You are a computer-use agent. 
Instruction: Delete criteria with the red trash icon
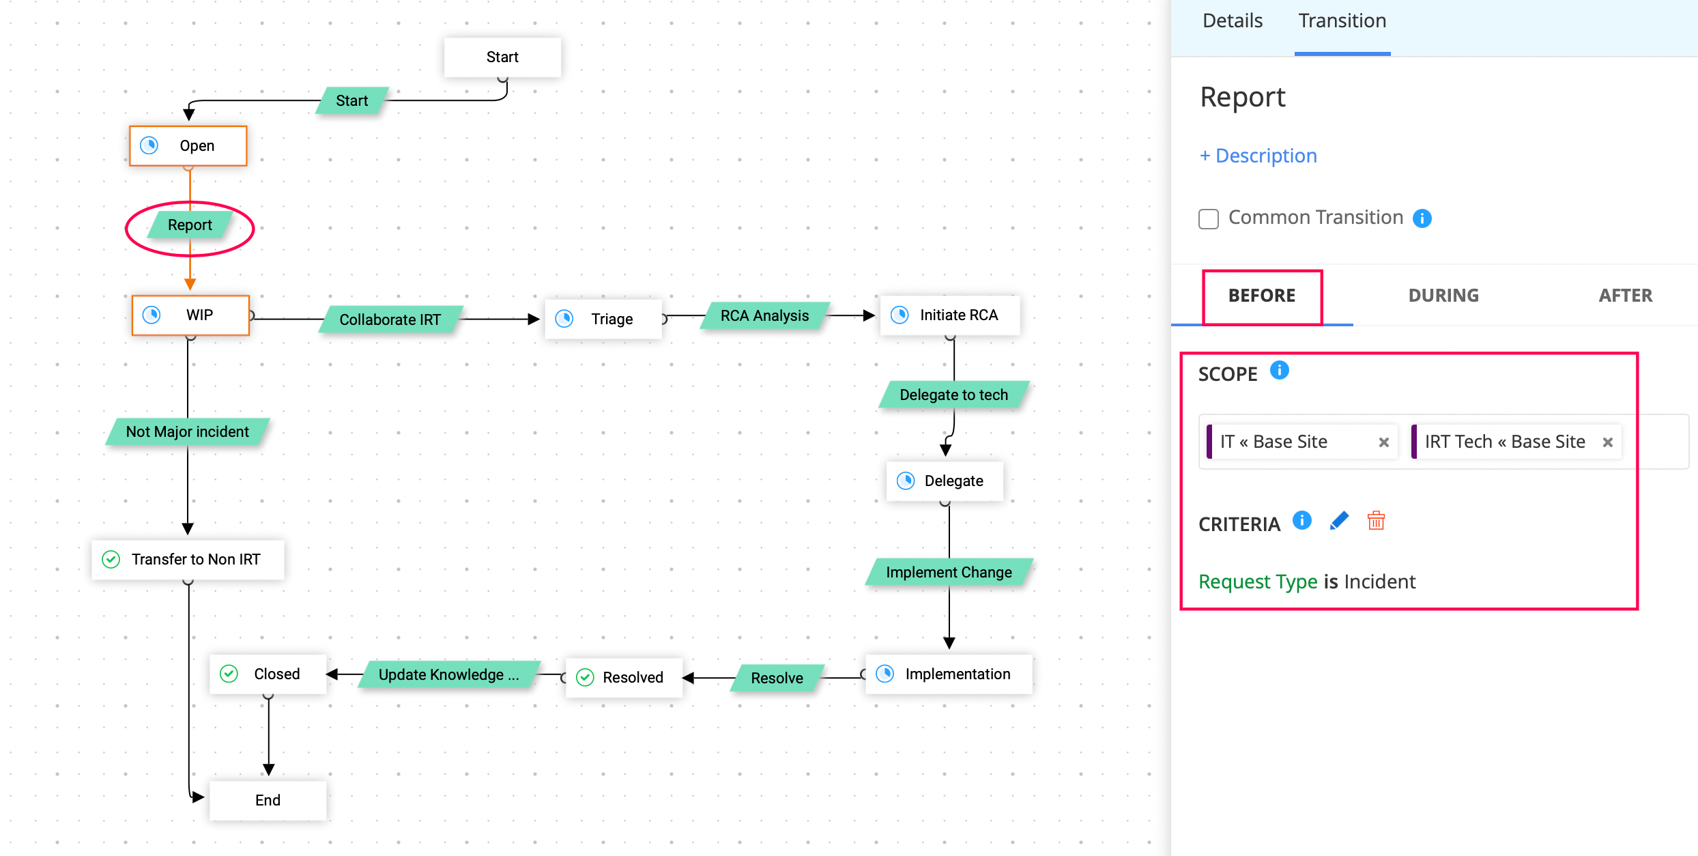1376,521
